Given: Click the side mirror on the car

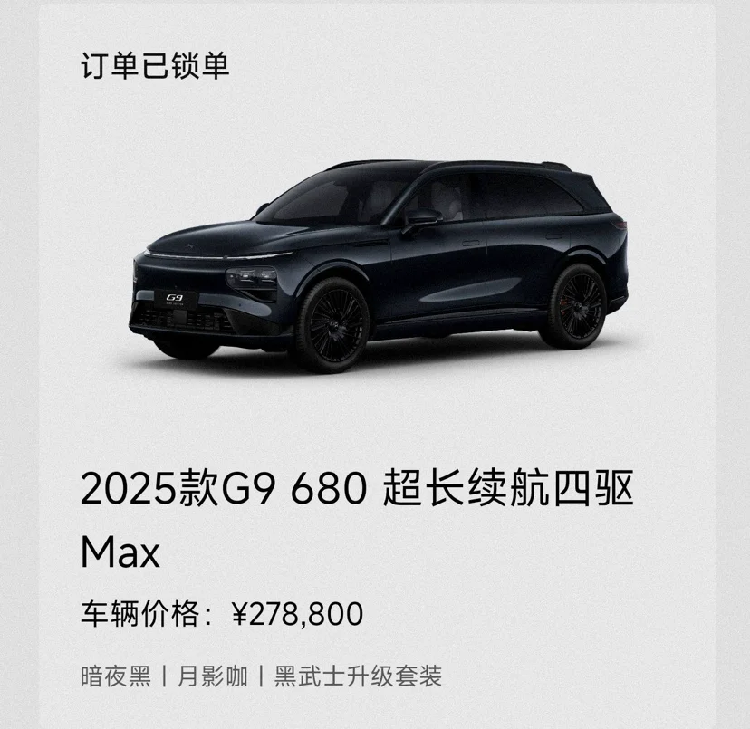Looking at the screenshot, I should pyautogui.click(x=421, y=221).
